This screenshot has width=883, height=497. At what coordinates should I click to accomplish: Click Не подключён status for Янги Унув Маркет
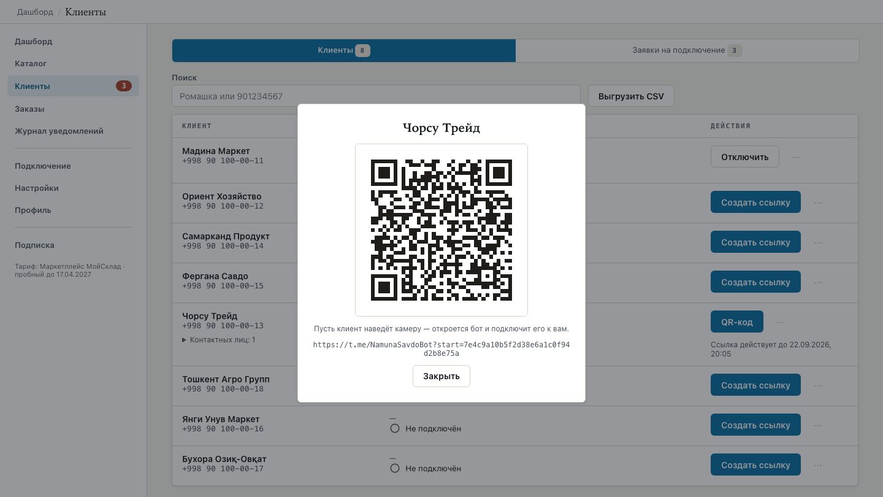[x=426, y=428]
